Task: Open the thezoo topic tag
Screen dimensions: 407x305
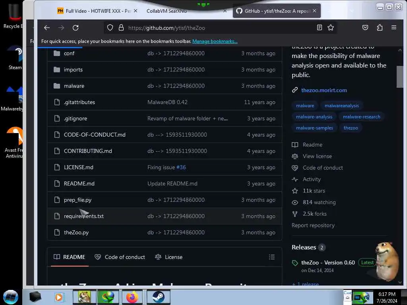Action: pyautogui.click(x=351, y=128)
